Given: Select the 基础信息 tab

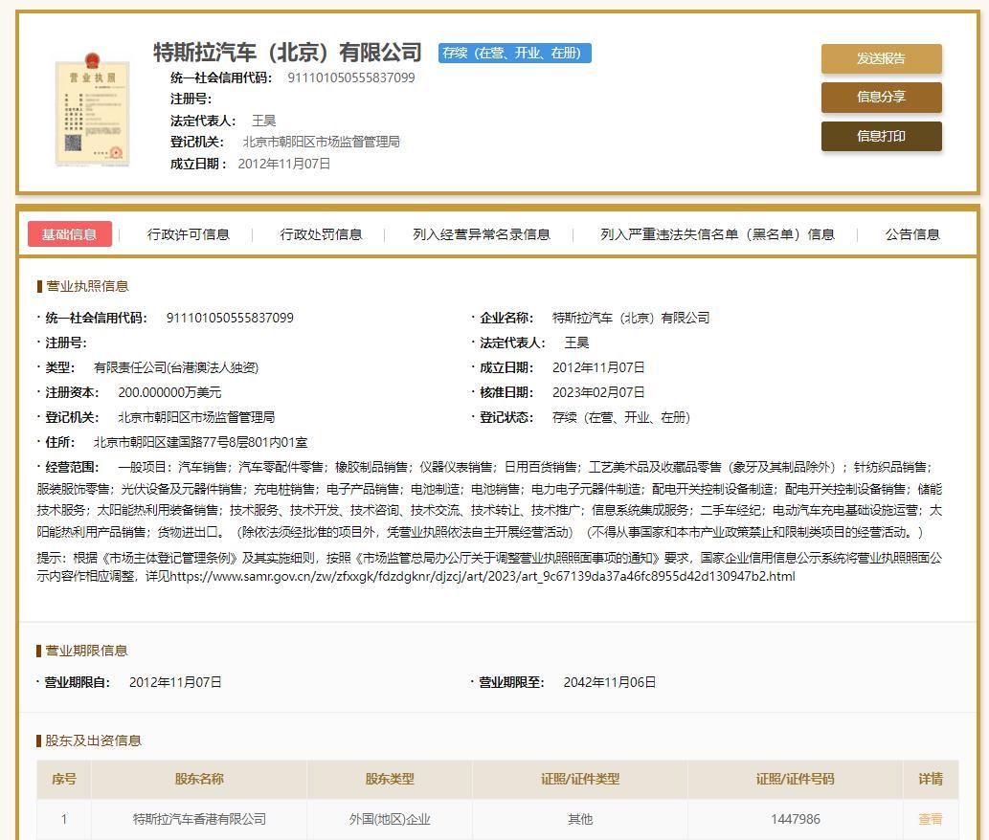Looking at the screenshot, I should pyautogui.click(x=69, y=234).
